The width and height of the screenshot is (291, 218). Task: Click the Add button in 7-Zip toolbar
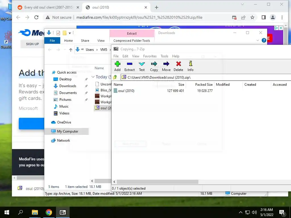[117, 66]
